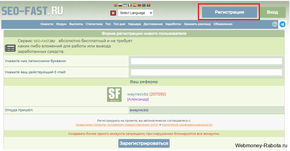Click the red X translation close icon

tap(113, 13)
